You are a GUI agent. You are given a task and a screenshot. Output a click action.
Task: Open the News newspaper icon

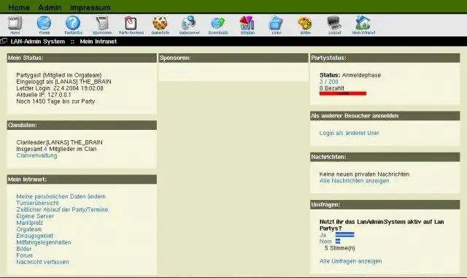tap(15, 23)
